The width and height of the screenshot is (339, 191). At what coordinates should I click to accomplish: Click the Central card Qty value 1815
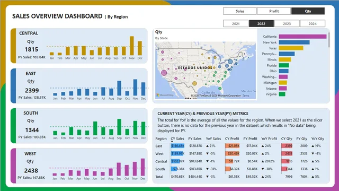coord(31,49)
